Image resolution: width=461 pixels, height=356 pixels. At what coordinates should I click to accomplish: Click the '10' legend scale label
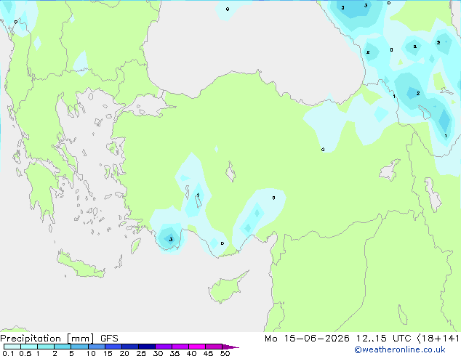pyautogui.click(x=91, y=353)
